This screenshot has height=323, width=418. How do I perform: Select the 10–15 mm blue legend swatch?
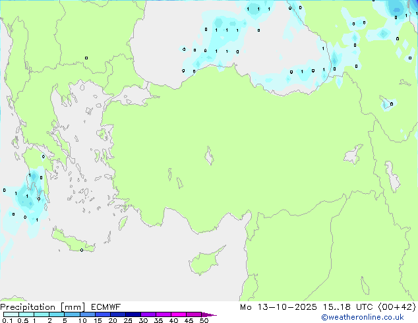[x=88, y=314]
